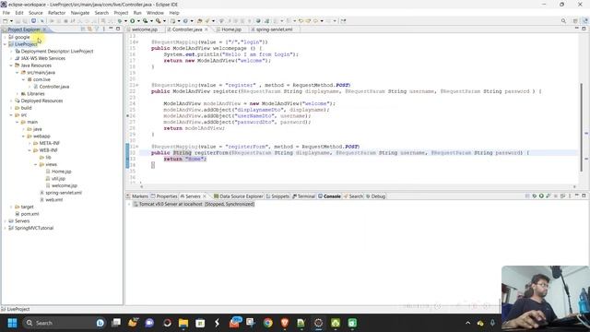Open Brave browser from the taskbar

(285, 323)
